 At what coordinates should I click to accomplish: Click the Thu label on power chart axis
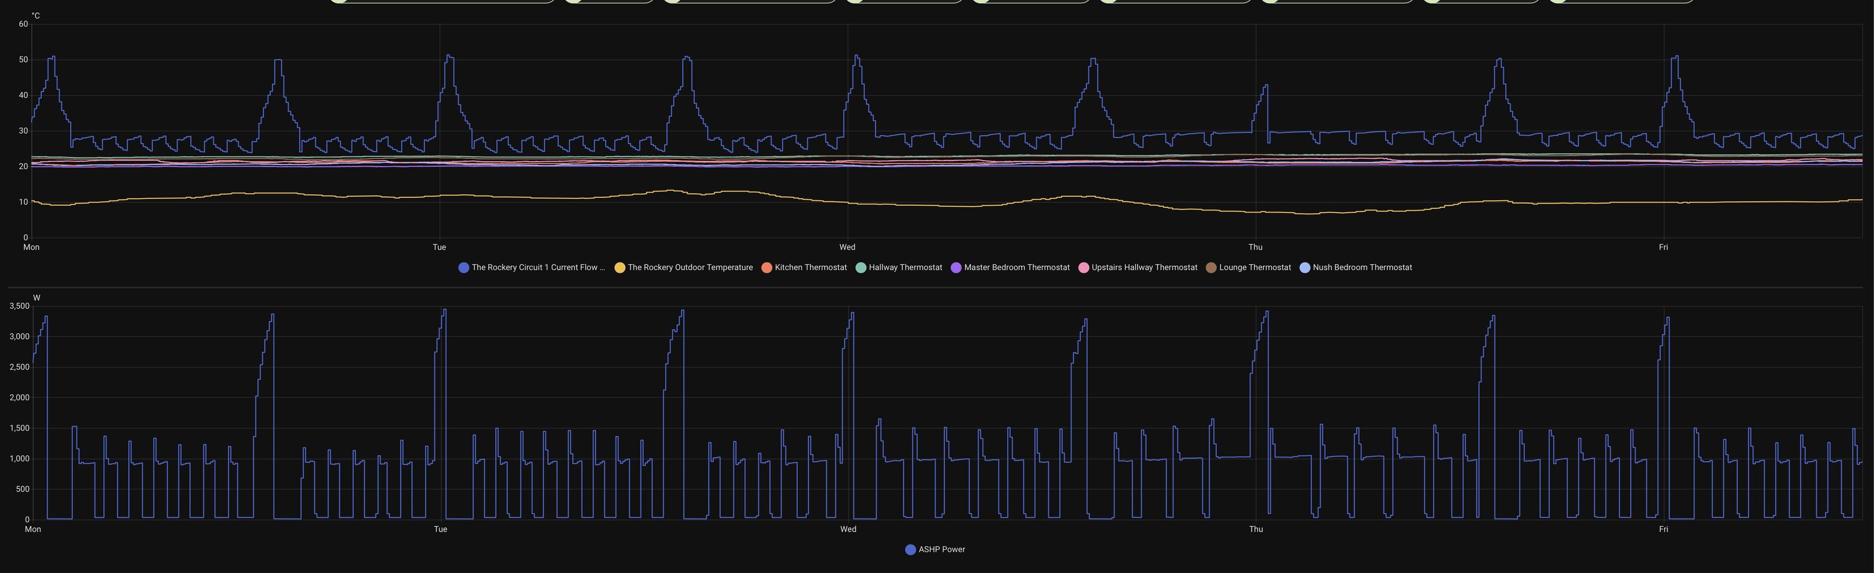click(x=1256, y=529)
